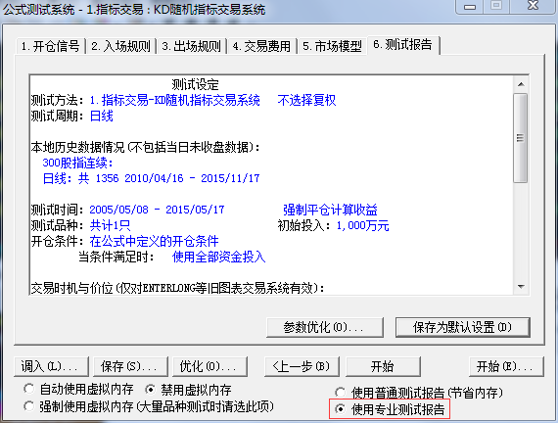Select the 6.测试报告 tab
This screenshot has height=423, width=558.
[x=403, y=45]
